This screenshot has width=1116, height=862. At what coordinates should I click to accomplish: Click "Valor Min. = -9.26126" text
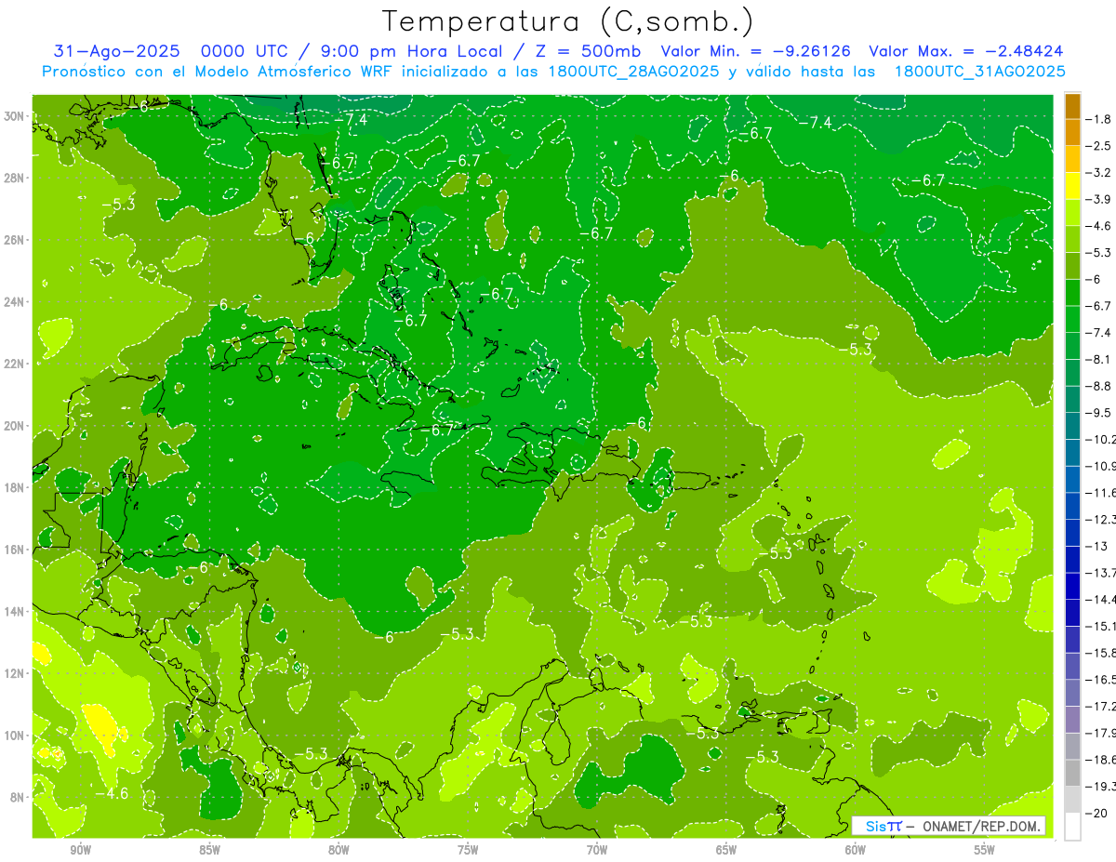pyautogui.click(x=756, y=51)
